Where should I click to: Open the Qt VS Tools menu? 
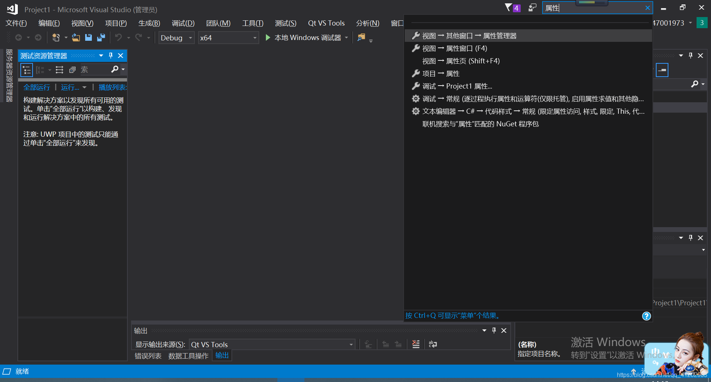(x=326, y=23)
